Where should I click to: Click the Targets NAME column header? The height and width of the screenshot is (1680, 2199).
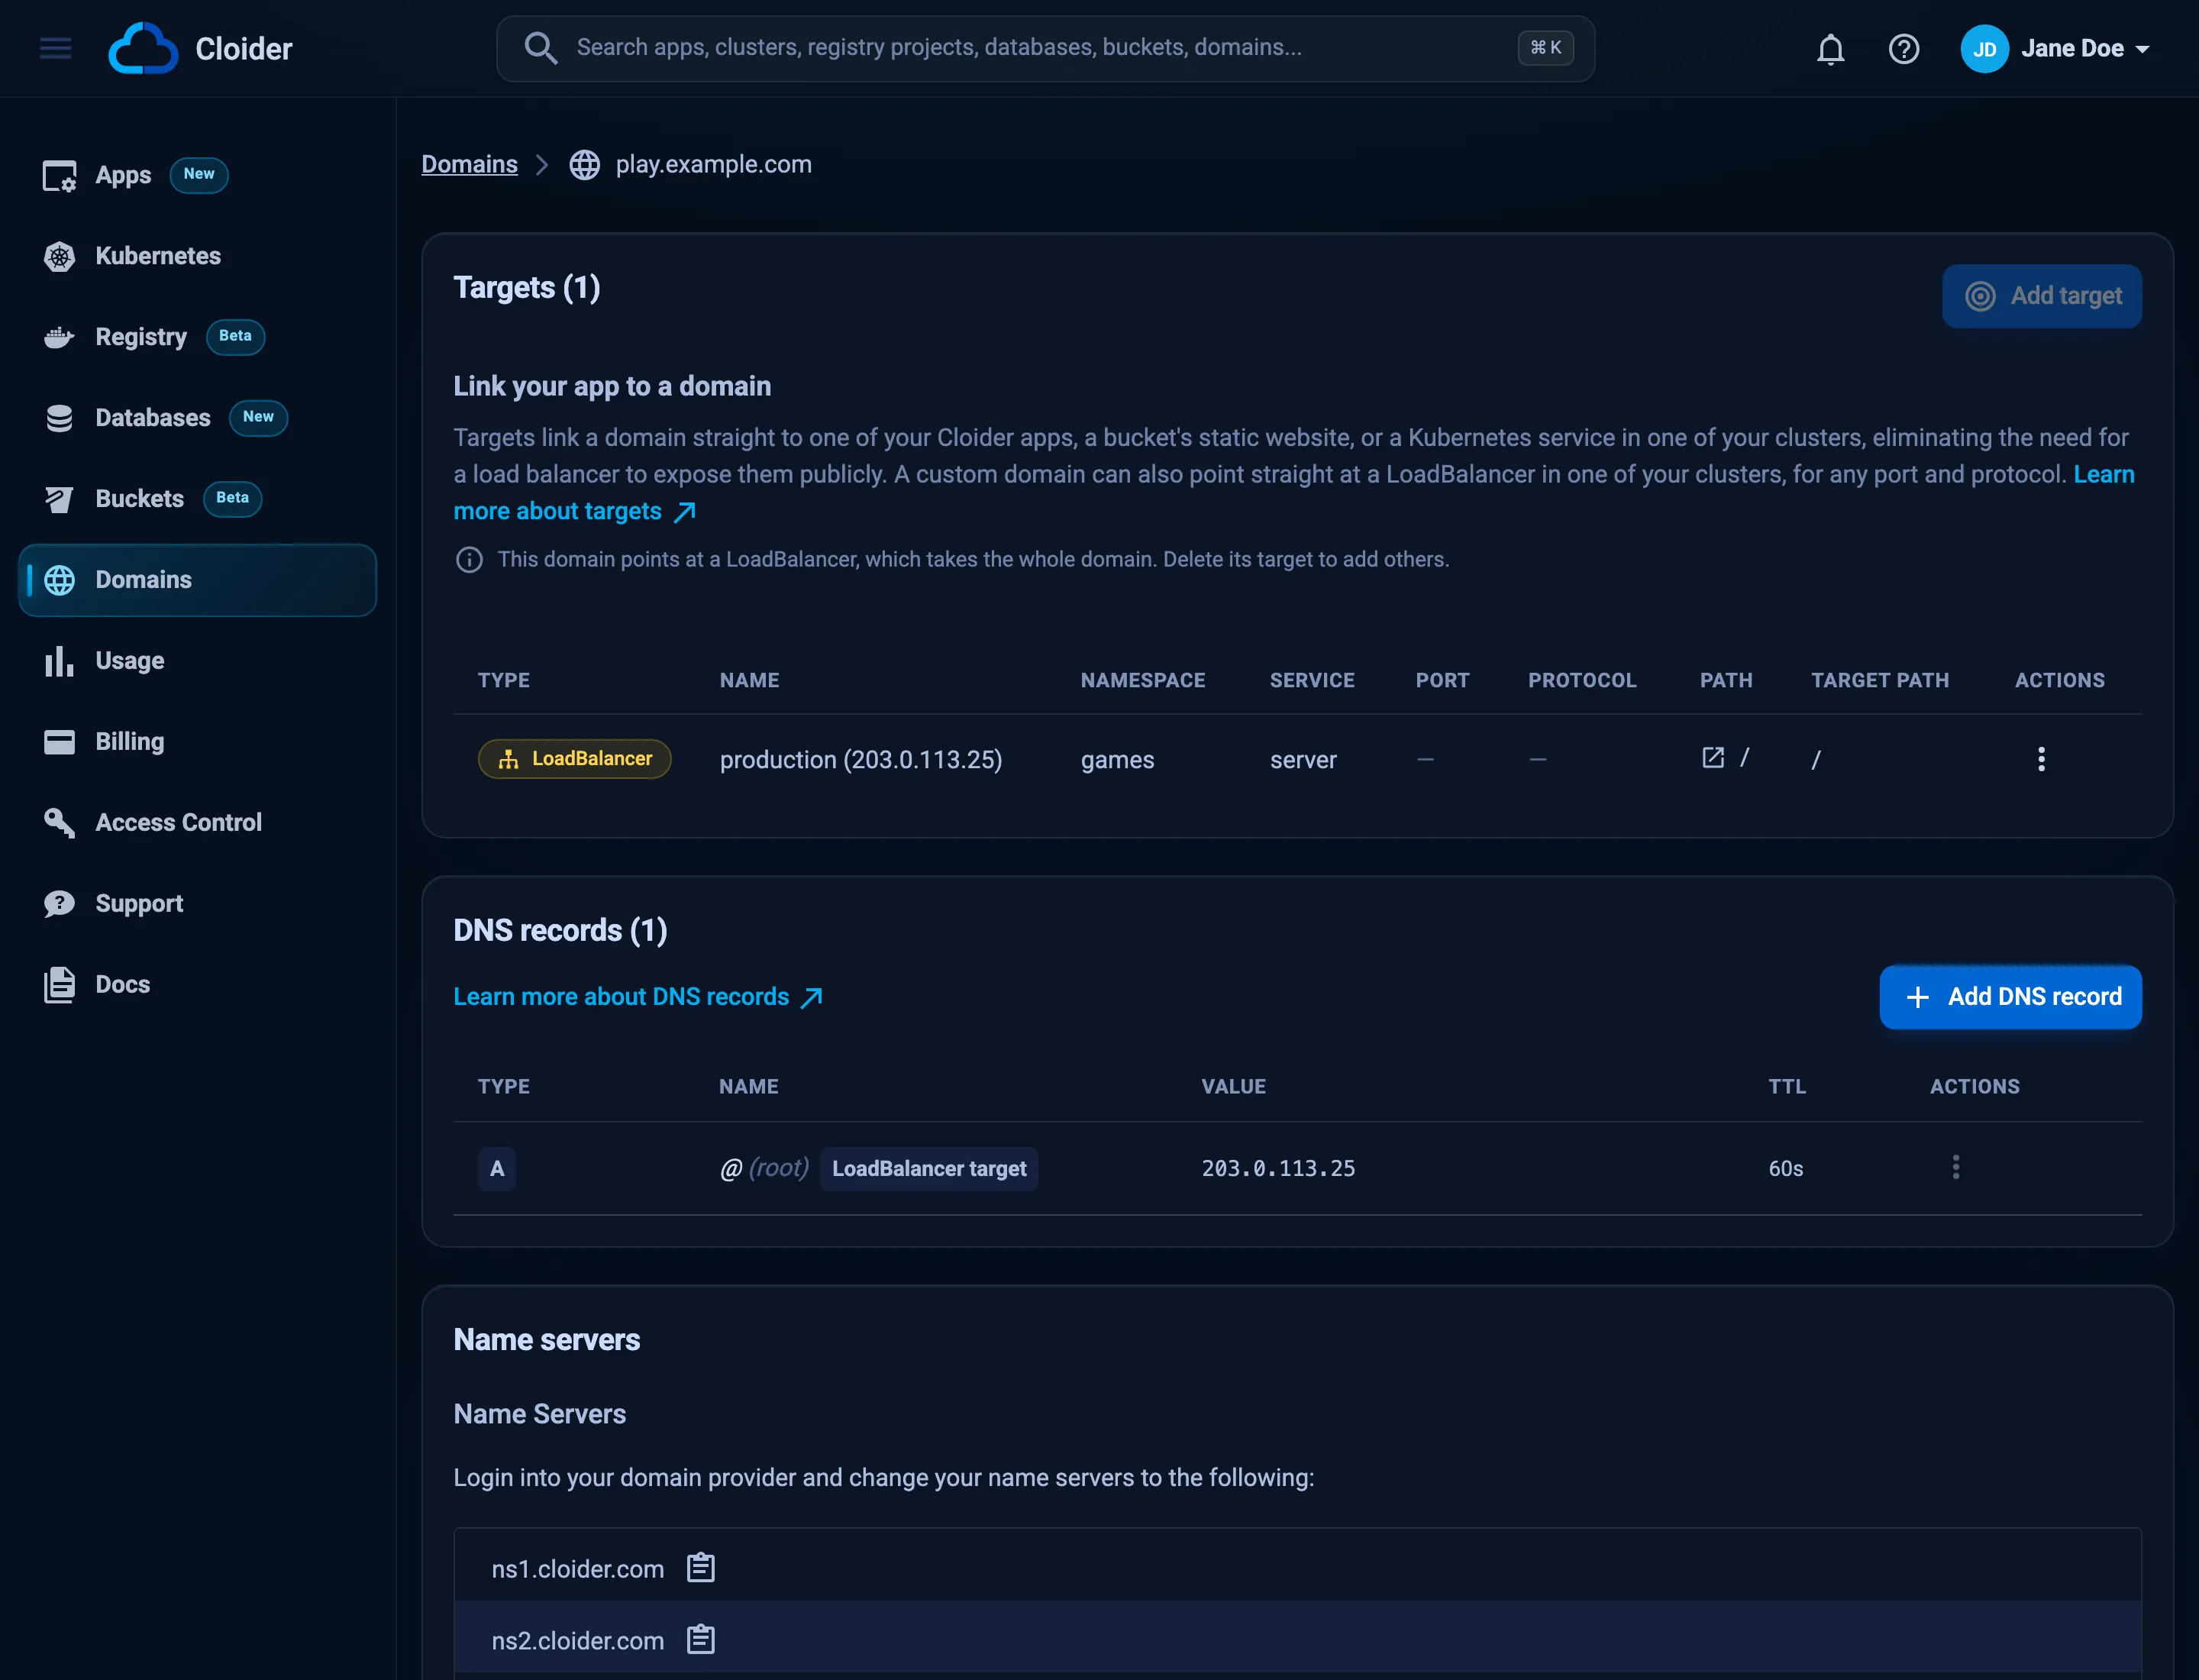[749, 680]
